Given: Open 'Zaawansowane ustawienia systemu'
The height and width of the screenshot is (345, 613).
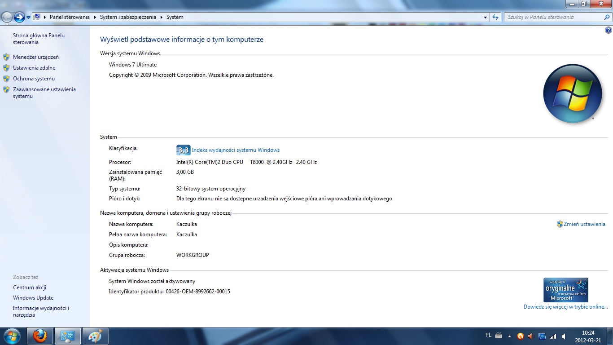Looking at the screenshot, I should coord(44,93).
